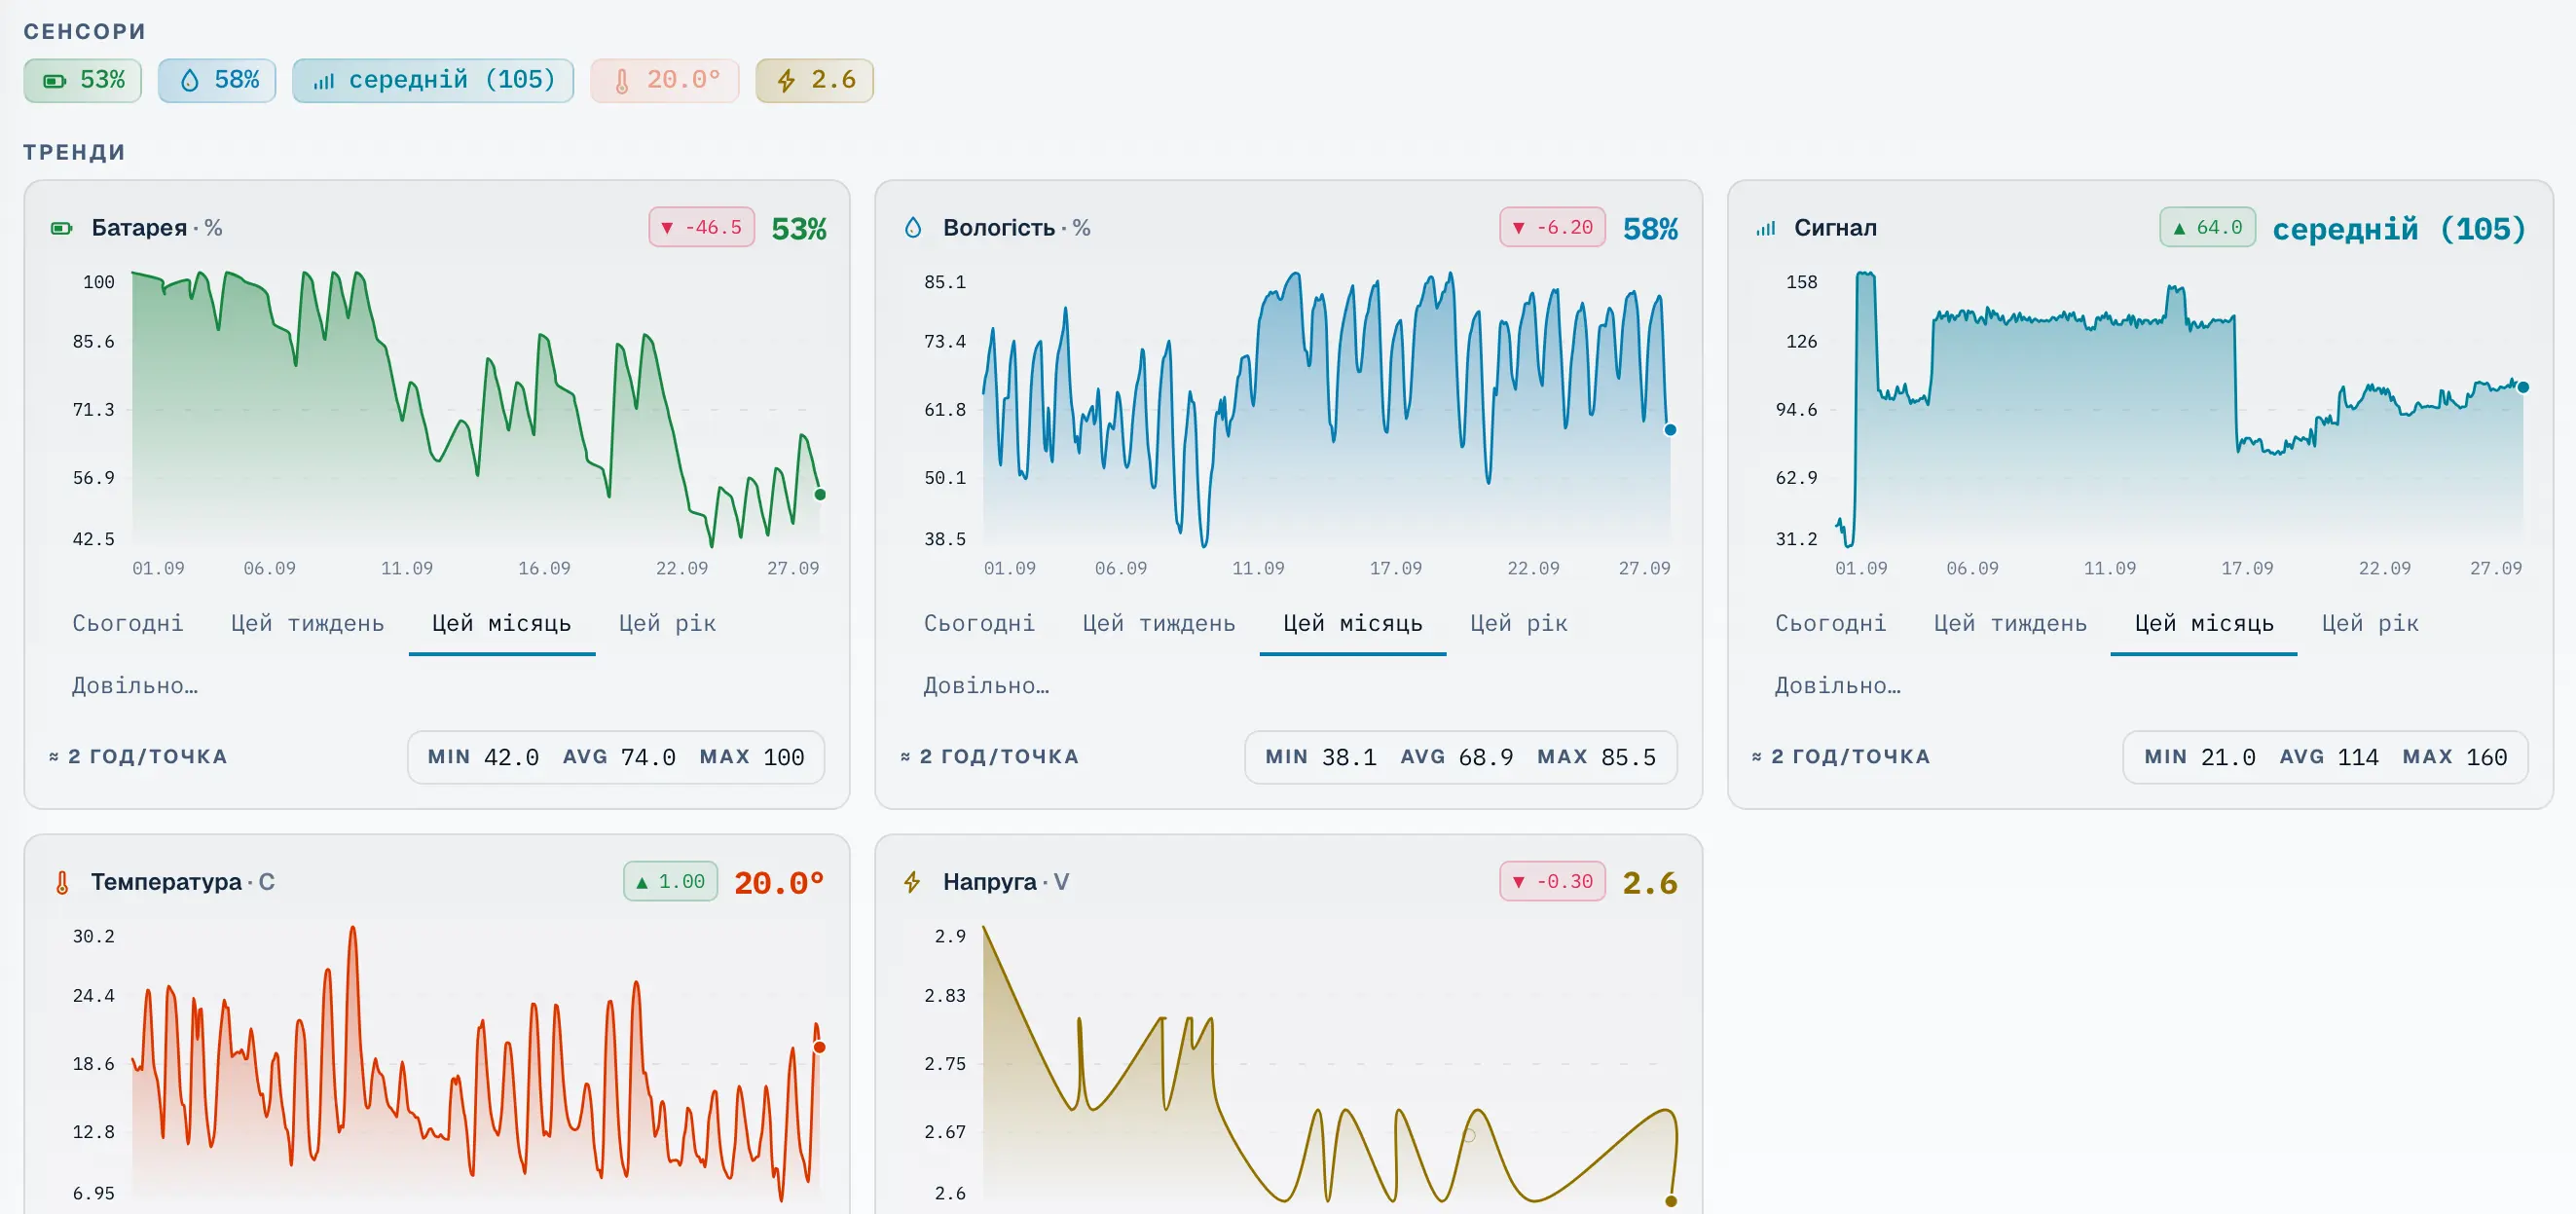Viewport: 2576px width, 1214px height.
Task: Click the battery 53% sensor chip
Action: tap(83, 80)
